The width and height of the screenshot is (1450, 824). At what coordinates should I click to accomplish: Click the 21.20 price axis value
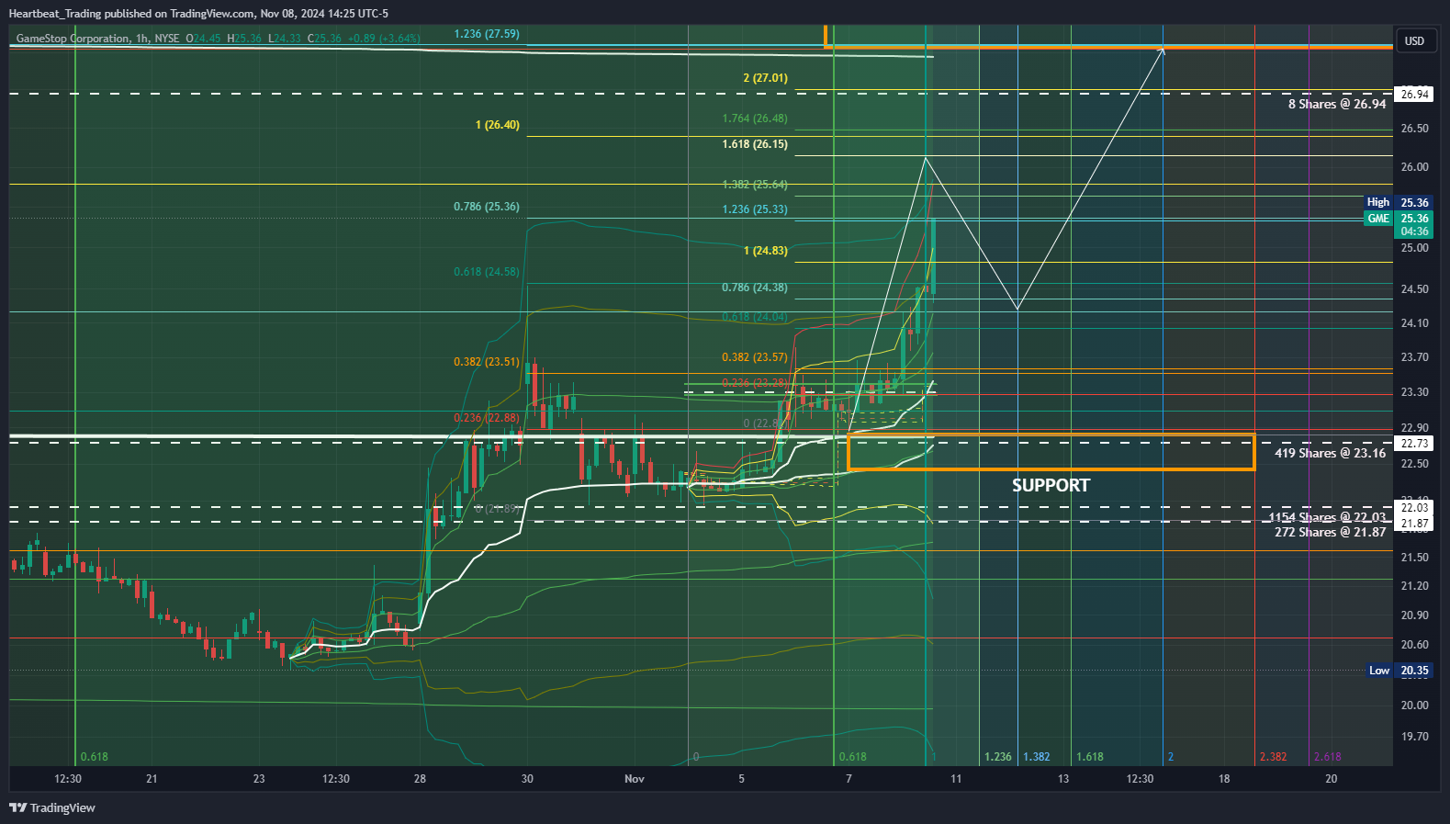pos(1414,586)
